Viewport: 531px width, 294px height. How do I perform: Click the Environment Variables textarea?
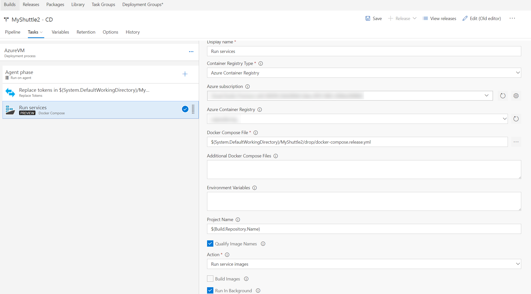click(x=364, y=201)
